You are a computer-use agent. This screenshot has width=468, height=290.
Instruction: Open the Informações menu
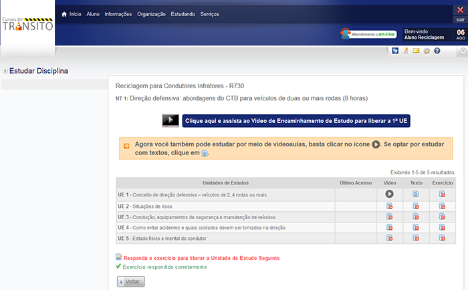pos(118,14)
